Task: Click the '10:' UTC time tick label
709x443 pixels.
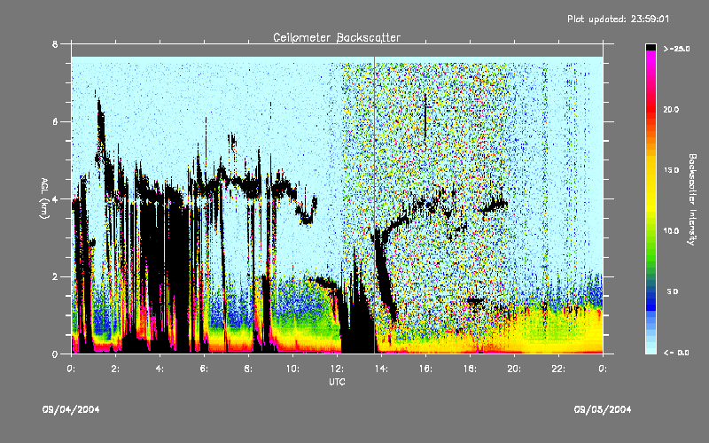Action: (292, 369)
